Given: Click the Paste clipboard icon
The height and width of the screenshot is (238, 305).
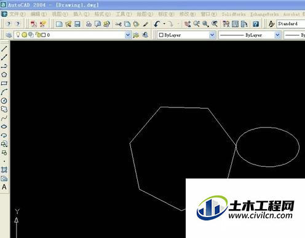Looking at the screenshot, I should coord(136,24).
